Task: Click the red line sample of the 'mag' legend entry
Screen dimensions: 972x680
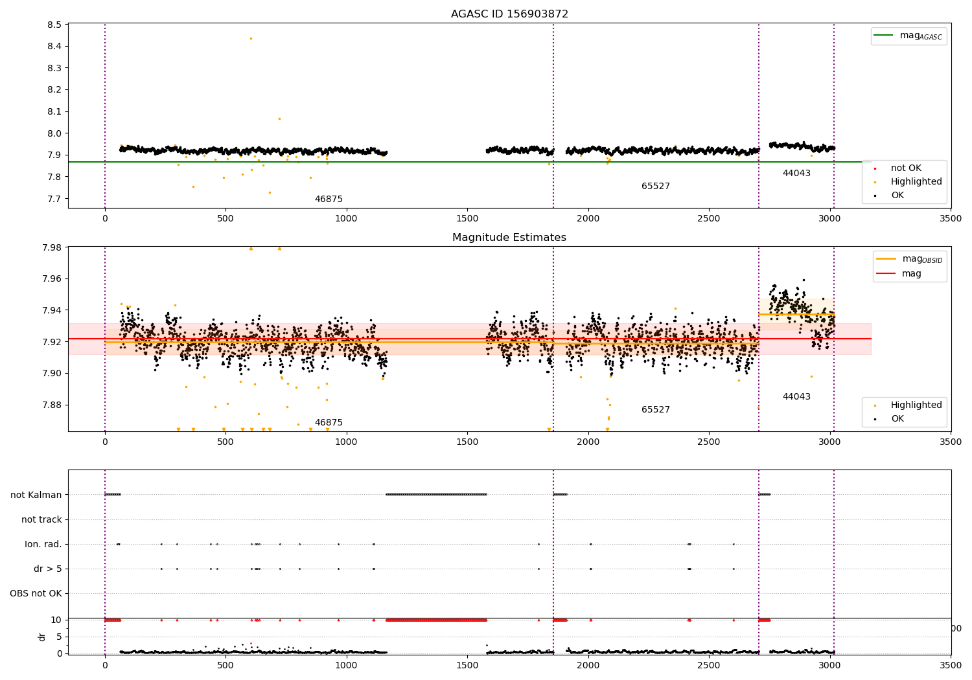Action: 886,274
